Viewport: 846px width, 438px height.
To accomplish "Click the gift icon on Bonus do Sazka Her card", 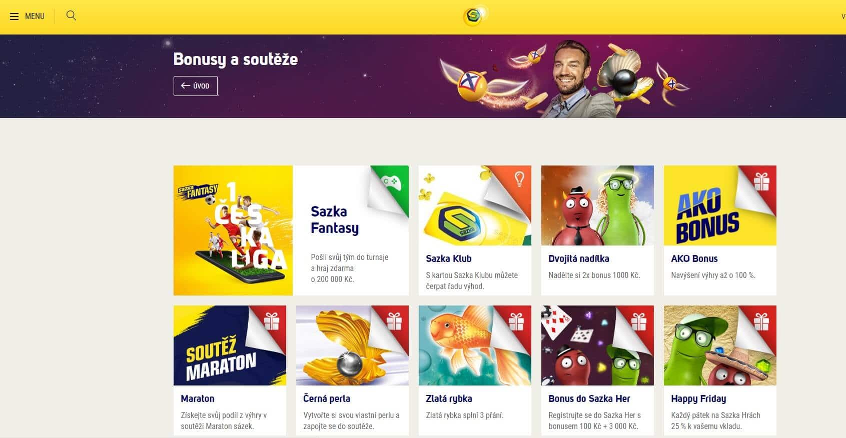I will pyautogui.click(x=639, y=321).
